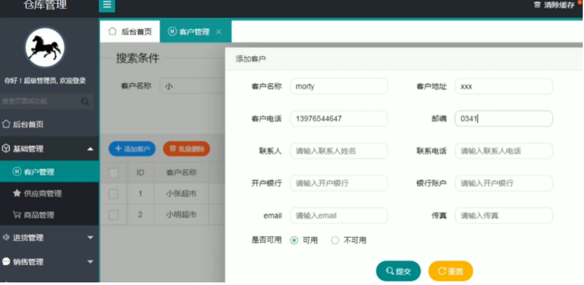
Task: Open 供应商管理 in the sidebar
Action: (x=50, y=193)
